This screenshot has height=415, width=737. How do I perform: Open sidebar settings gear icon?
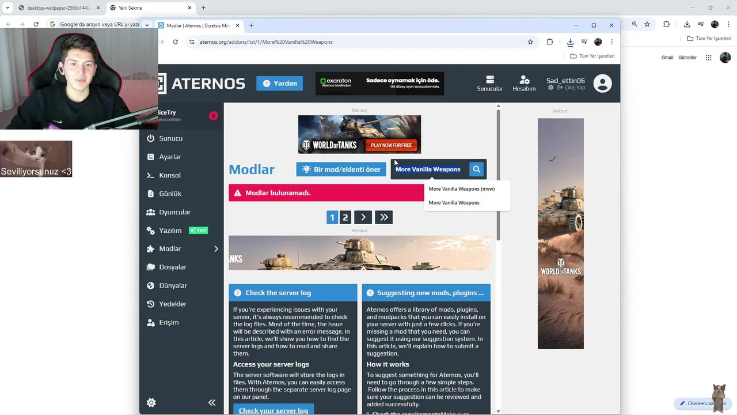[x=151, y=403]
